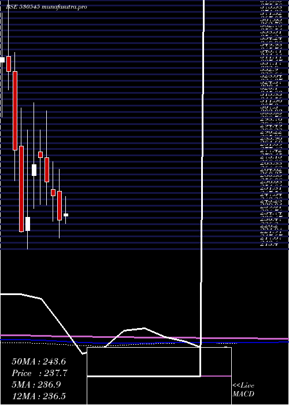
Task: Click the white MACD line's peak between the crossovers
Action: pos(144,328)
